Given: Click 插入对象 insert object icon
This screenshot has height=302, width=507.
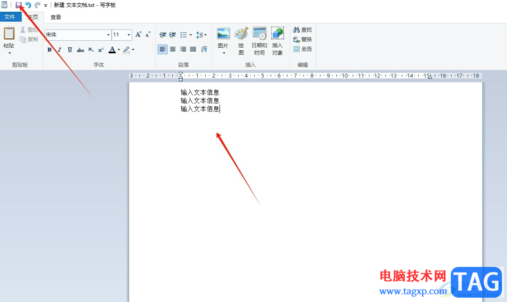Looking at the screenshot, I should 278,41.
